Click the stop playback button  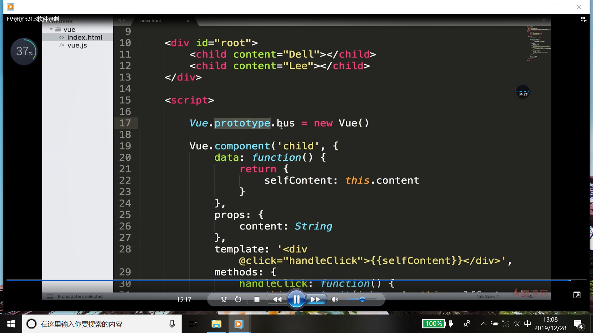257,299
